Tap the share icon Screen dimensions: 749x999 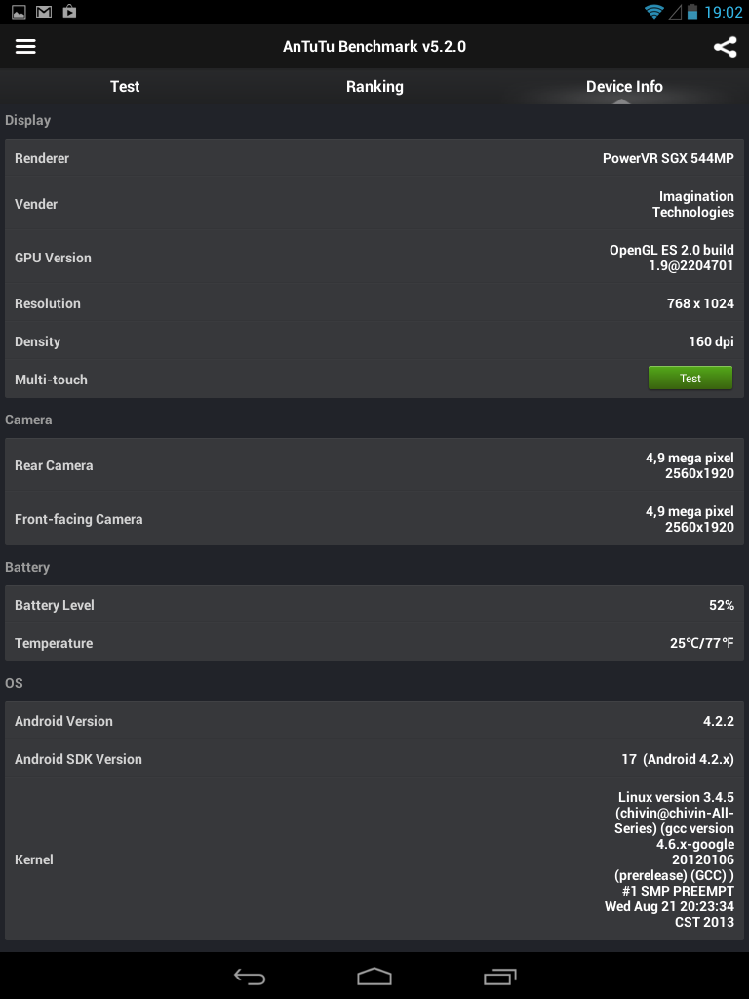tap(725, 47)
